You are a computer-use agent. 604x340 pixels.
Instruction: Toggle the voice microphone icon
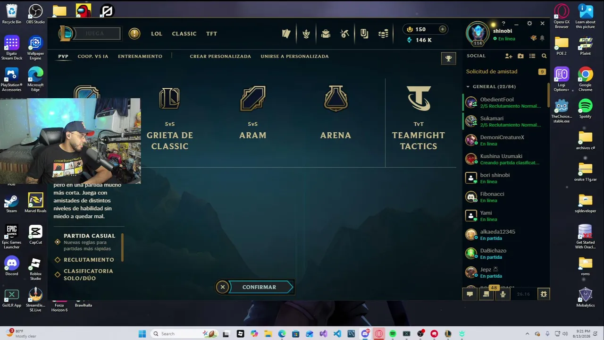pos(503,294)
